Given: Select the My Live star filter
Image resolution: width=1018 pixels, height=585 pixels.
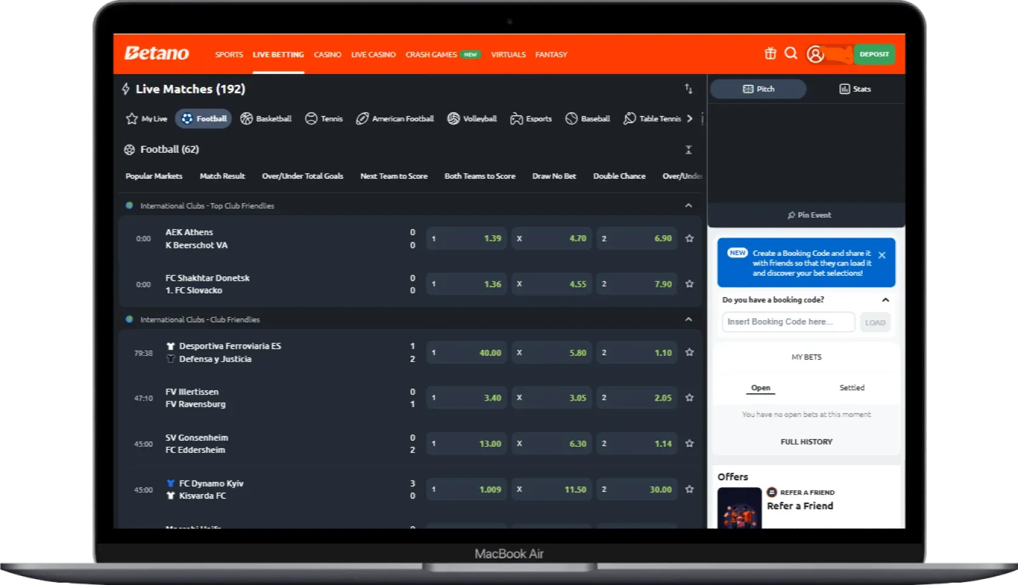Looking at the screenshot, I should coord(146,119).
